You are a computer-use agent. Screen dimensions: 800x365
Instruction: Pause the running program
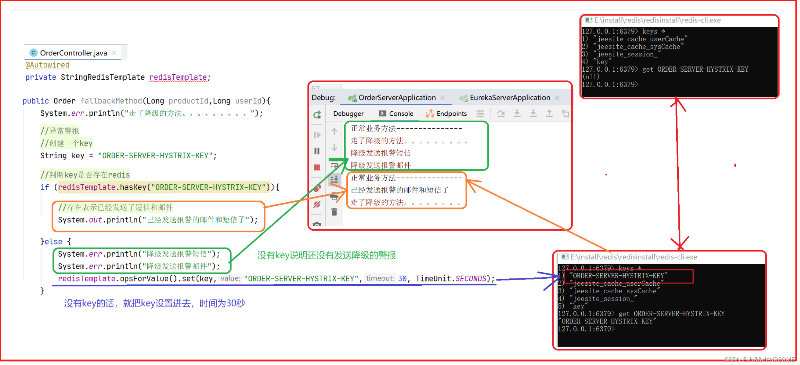317,151
